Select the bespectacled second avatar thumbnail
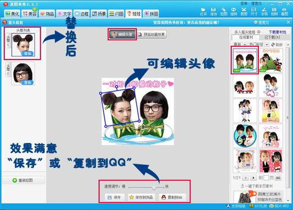The width and height of the screenshot is (293, 210). click(23, 74)
